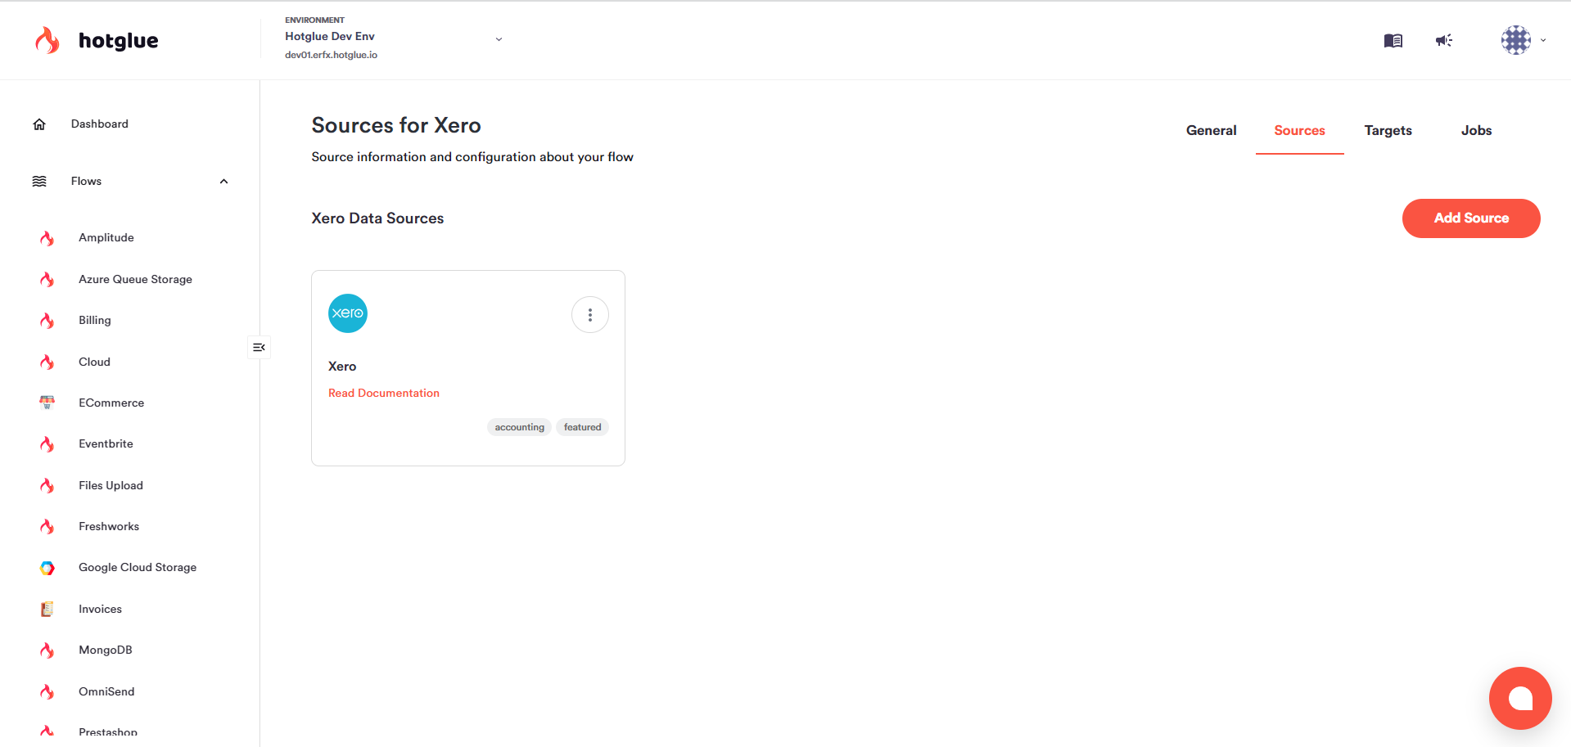Viewport: 1571px width, 747px height.
Task: Open the Eventbrite flow
Action: click(x=106, y=444)
